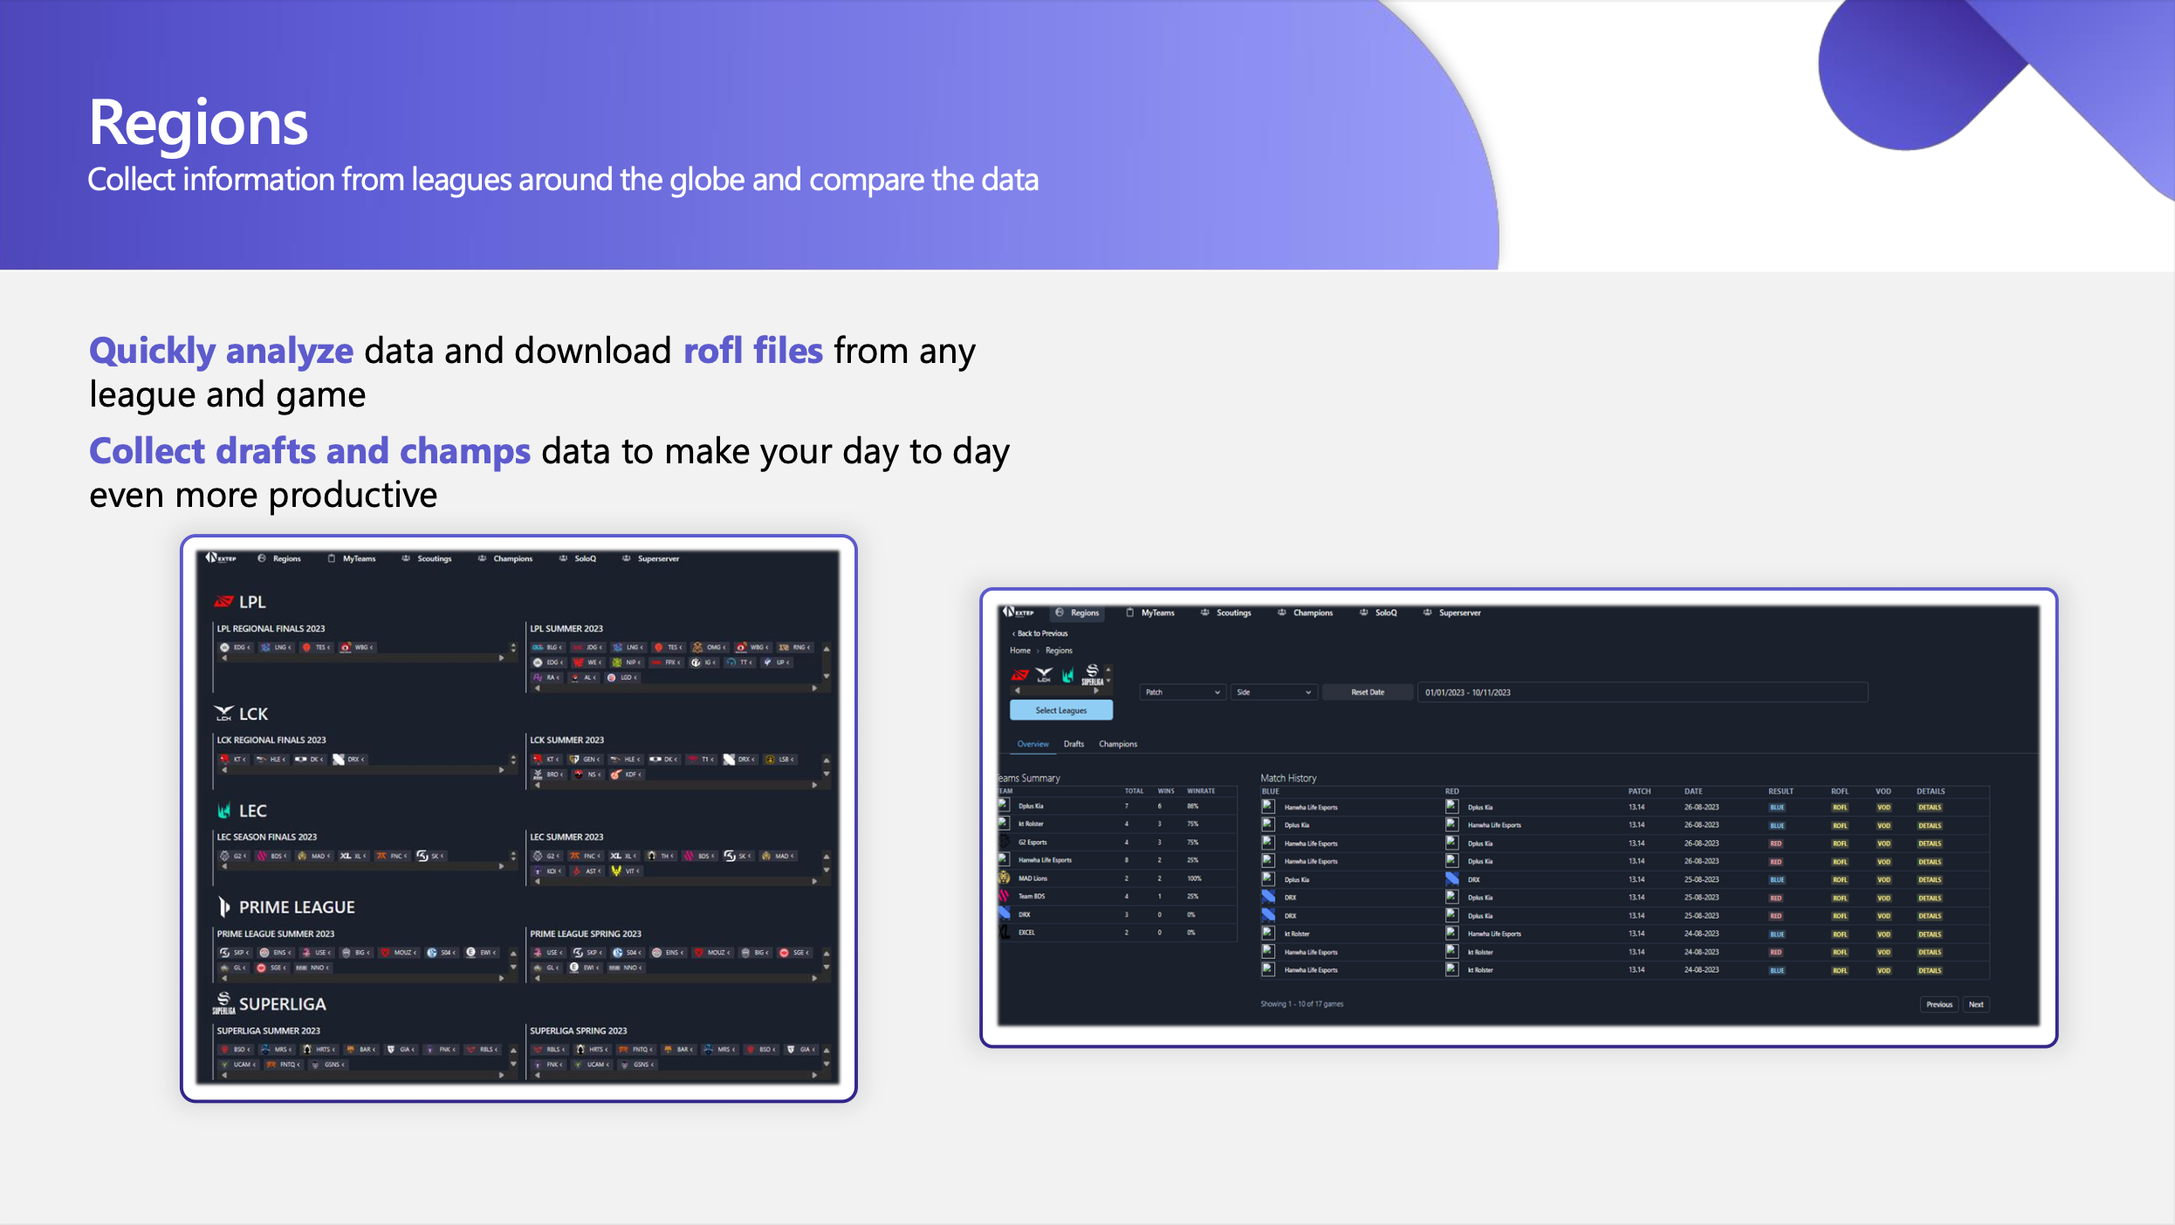
Task: Click the red LPL league logo
Action: [x=224, y=600]
